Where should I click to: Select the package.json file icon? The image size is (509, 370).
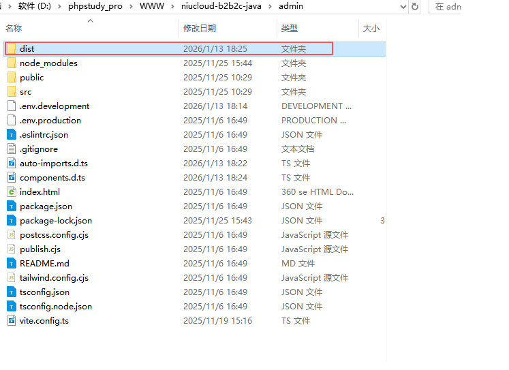click(x=12, y=206)
